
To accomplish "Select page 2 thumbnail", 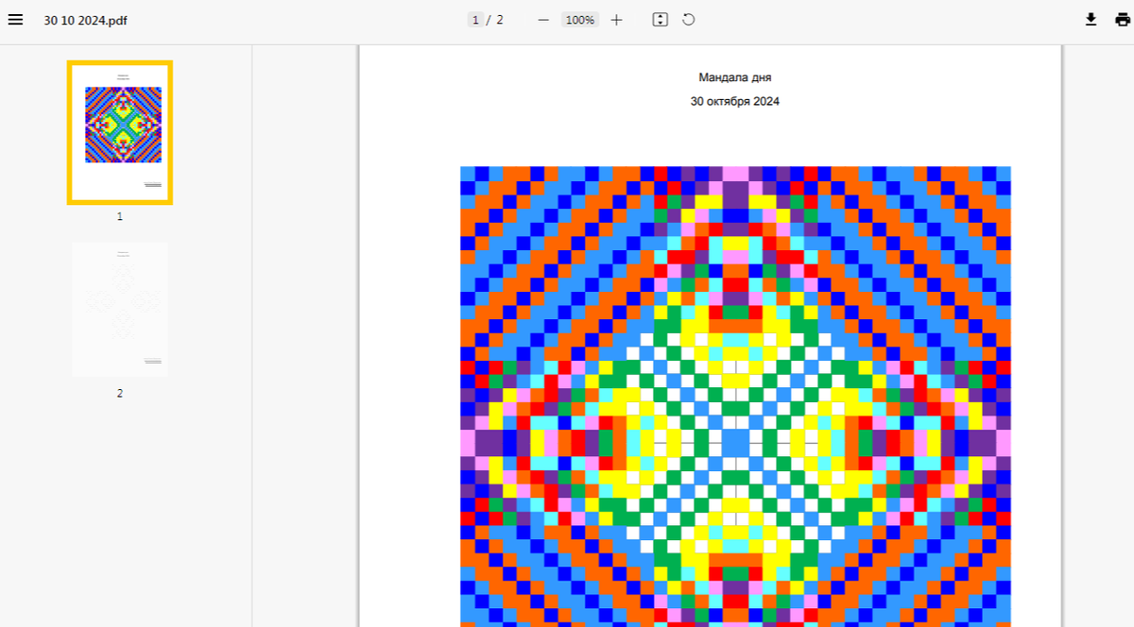I will point(119,310).
